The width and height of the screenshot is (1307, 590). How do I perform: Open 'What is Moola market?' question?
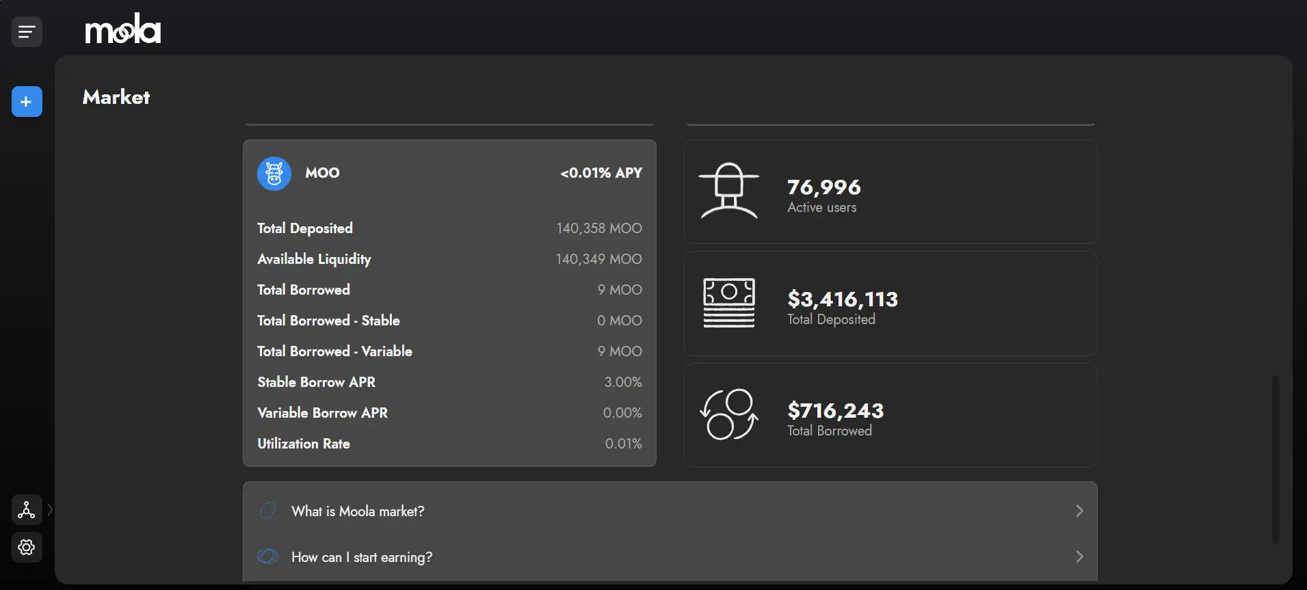(x=358, y=511)
